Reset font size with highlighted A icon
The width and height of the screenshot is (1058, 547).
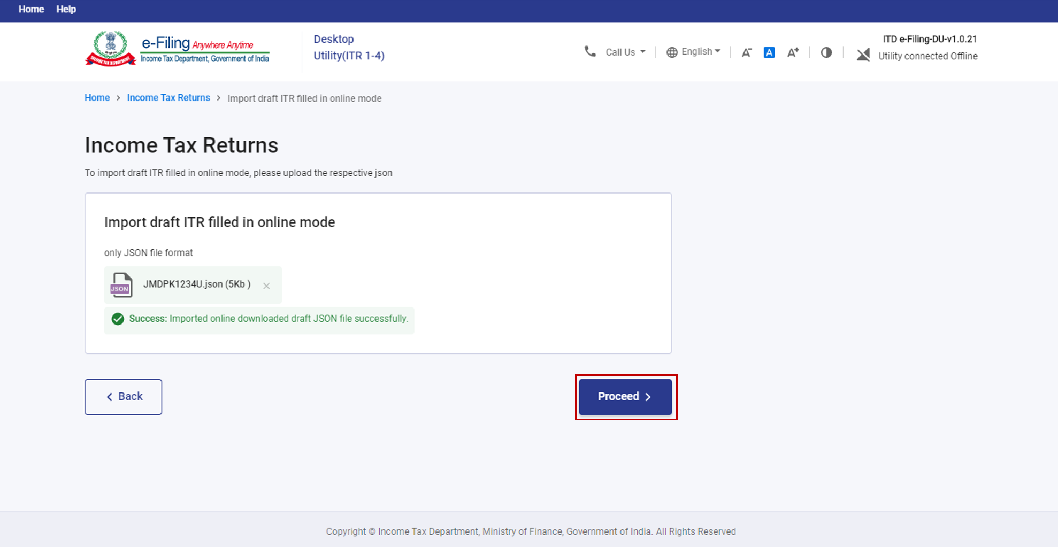tap(769, 52)
